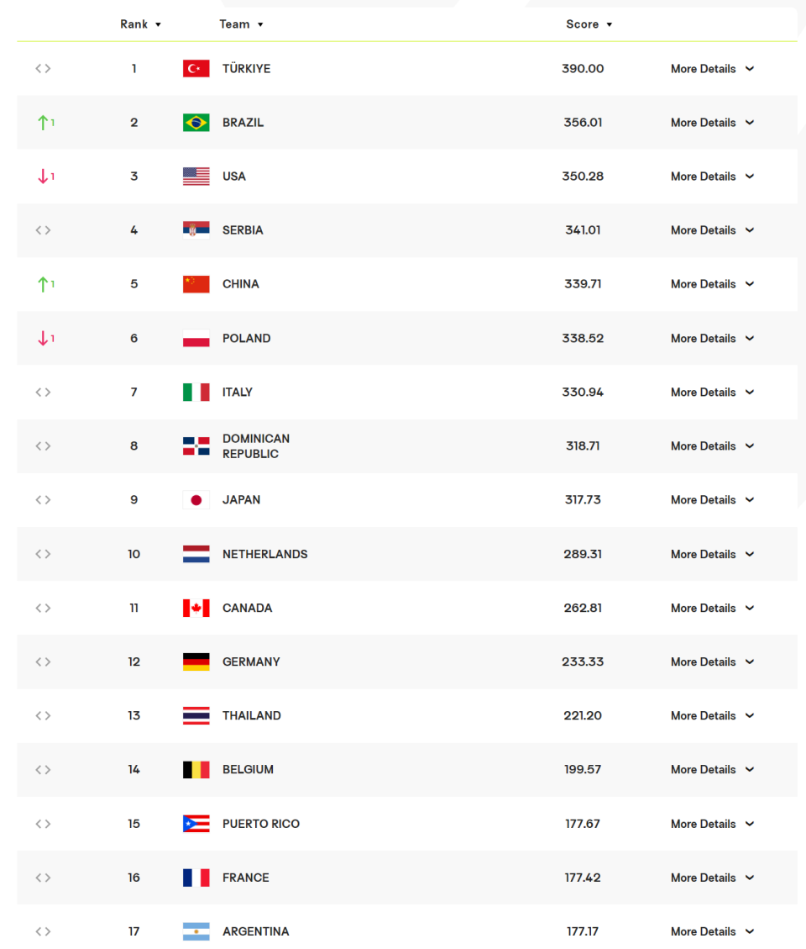This screenshot has height=949, width=806.
Task: Open the Thailand team name link
Action: point(252,715)
